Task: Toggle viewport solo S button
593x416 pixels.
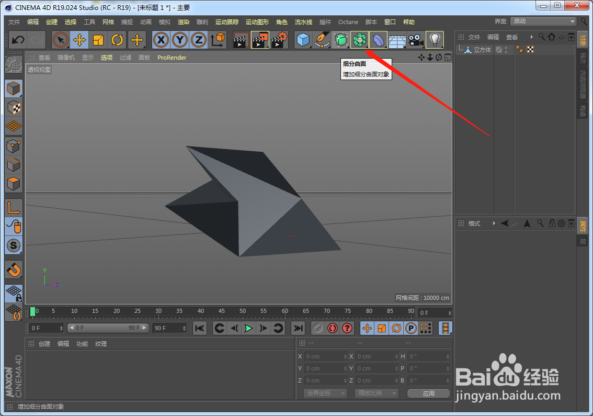Action: [x=14, y=245]
